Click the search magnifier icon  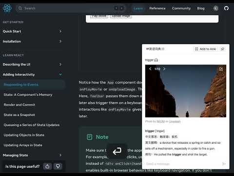pos(20,8)
